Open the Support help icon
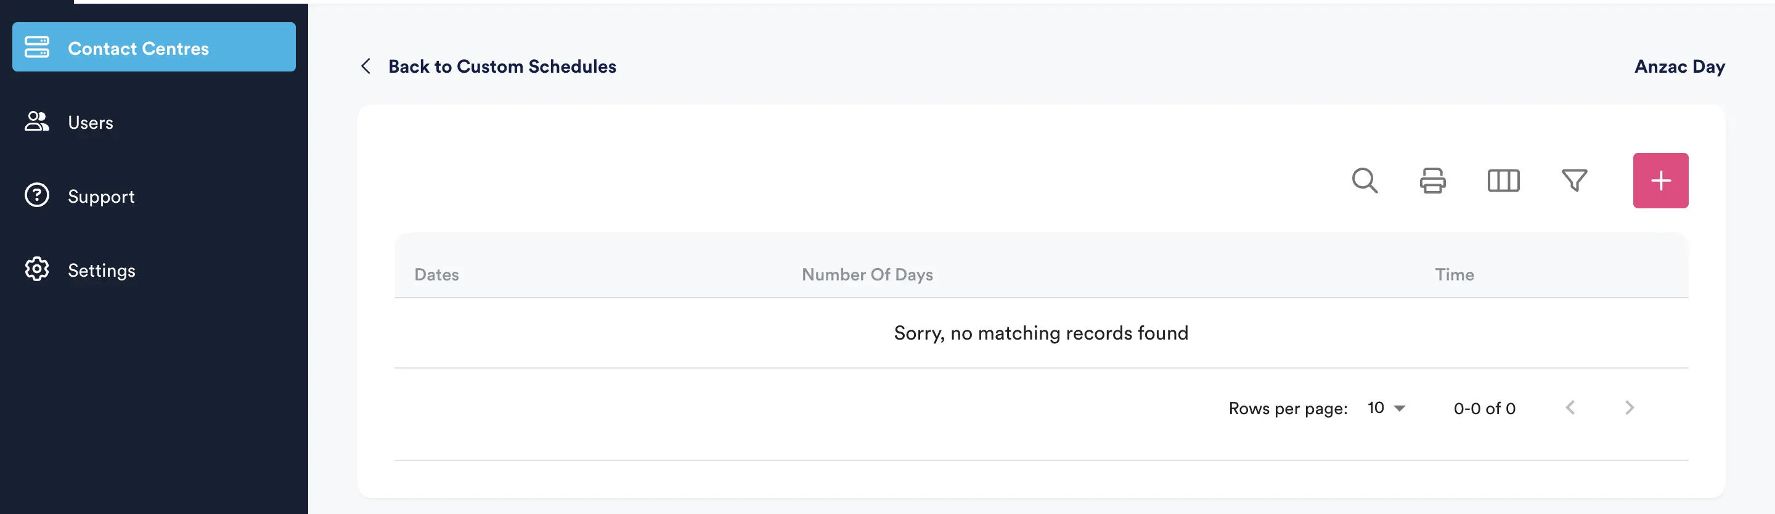1775x514 pixels. (36, 196)
